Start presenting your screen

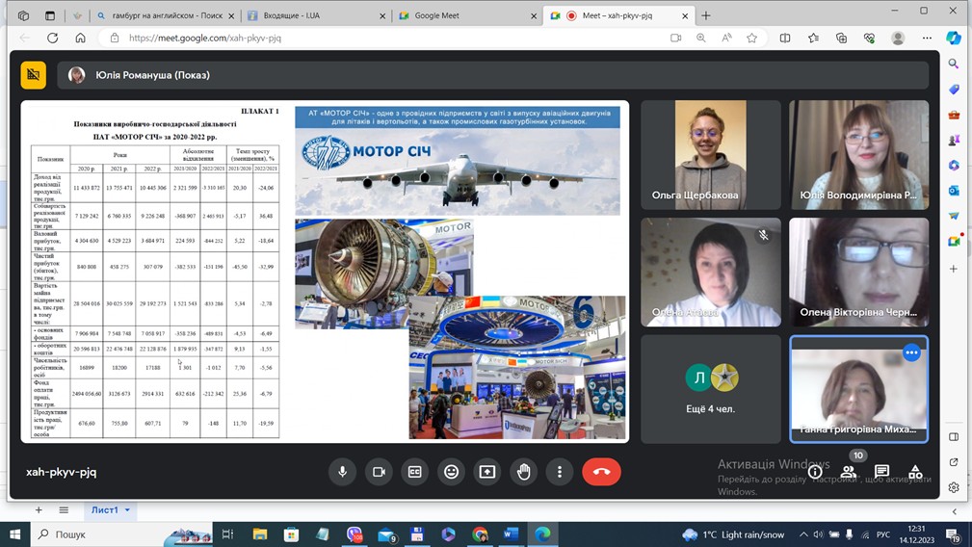[x=487, y=472]
